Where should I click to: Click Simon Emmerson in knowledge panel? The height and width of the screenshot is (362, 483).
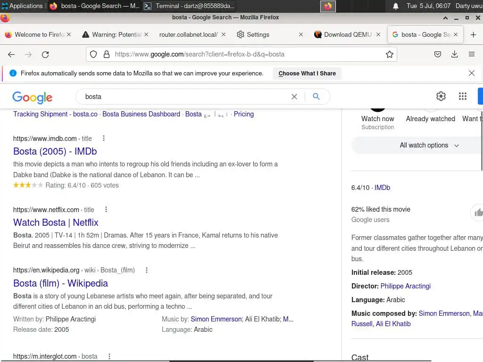coord(444,313)
